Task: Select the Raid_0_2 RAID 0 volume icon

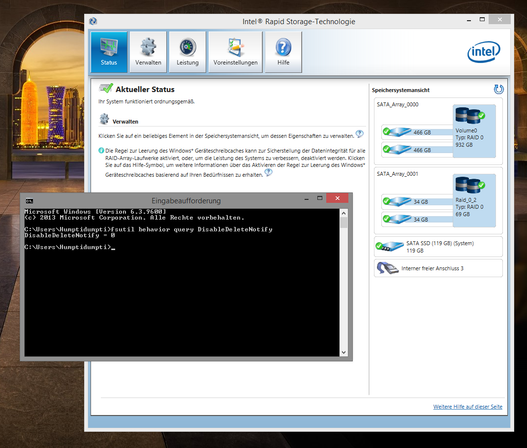Action: click(x=470, y=185)
